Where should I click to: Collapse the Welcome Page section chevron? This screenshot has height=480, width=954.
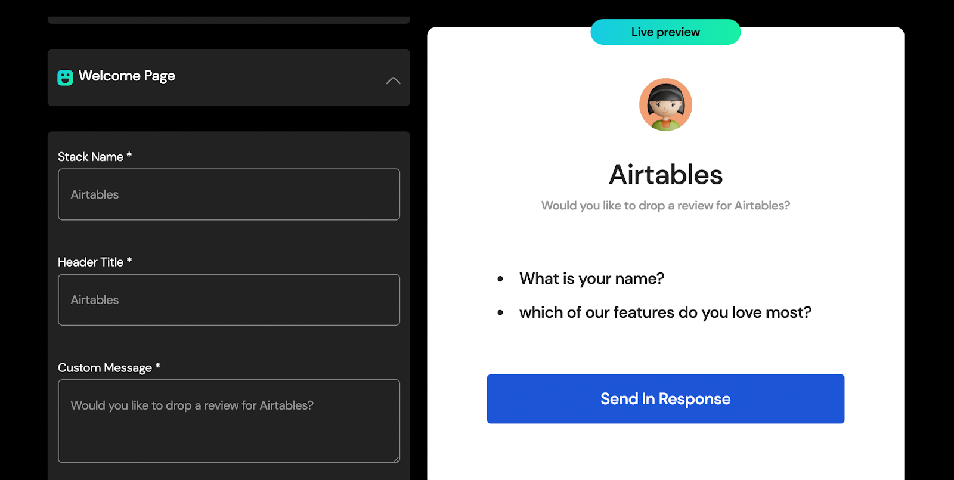(x=393, y=80)
